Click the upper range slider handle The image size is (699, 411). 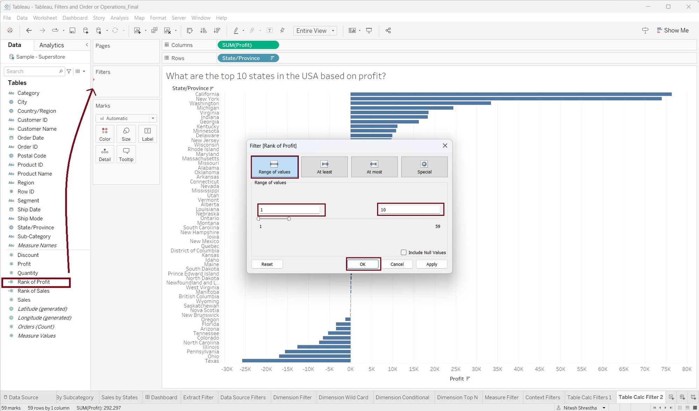pyautogui.click(x=289, y=219)
